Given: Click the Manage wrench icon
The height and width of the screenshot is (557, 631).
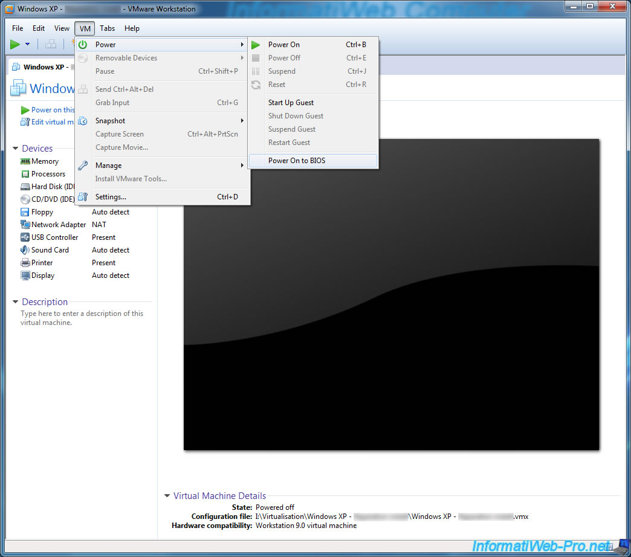Looking at the screenshot, I should tap(83, 166).
